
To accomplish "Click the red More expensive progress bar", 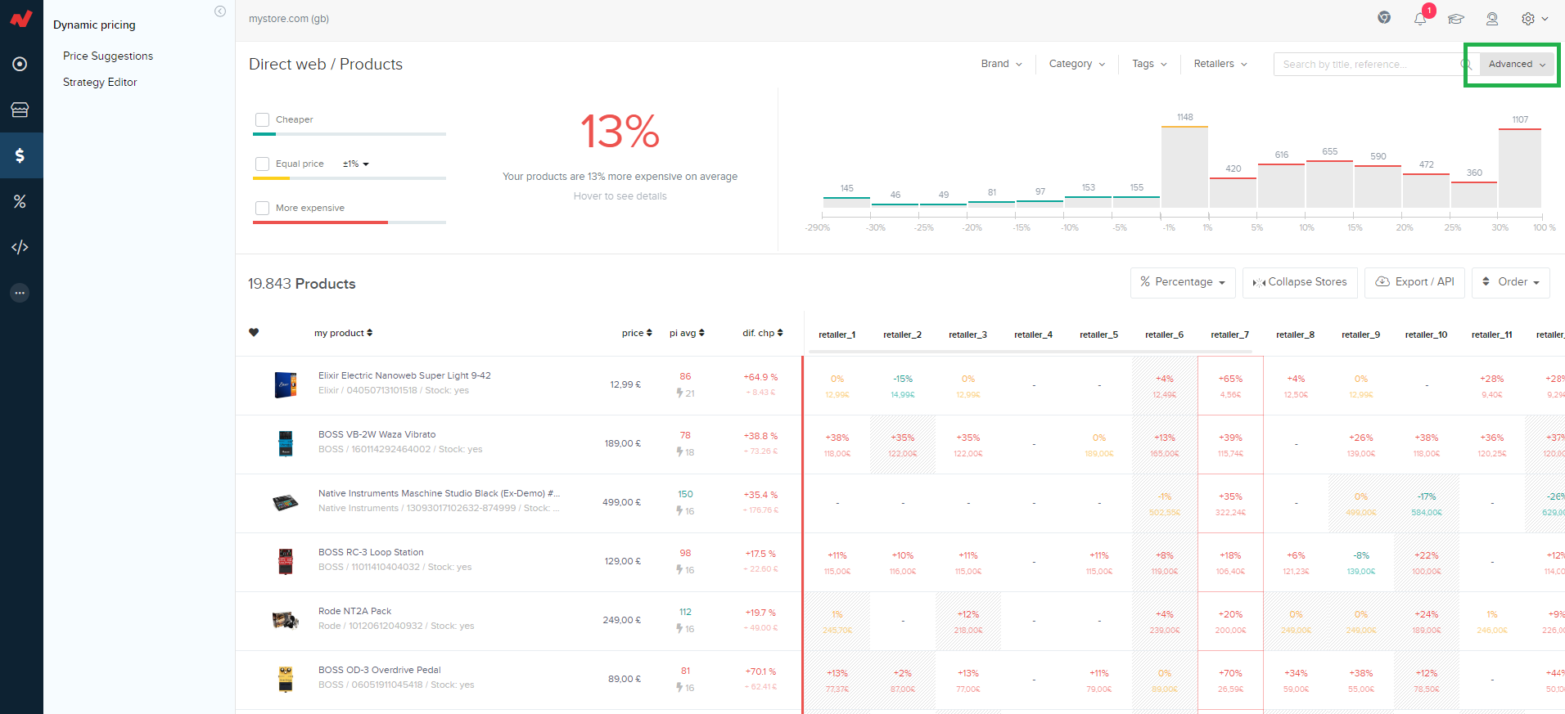I will (x=320, y=222).
